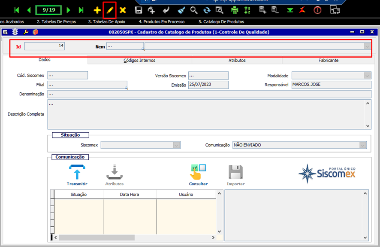Click the Emissão date field
Screen dimensions: 380x247
(x=208, y=85)
